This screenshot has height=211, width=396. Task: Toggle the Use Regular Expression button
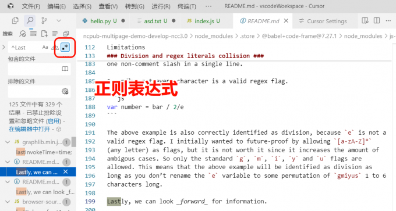[65, 47]
